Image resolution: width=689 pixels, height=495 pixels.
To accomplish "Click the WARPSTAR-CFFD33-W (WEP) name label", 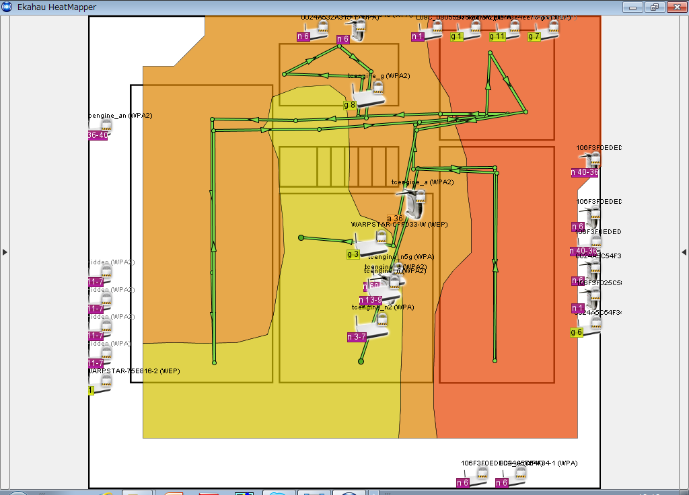I will click(x=399, y=224).
